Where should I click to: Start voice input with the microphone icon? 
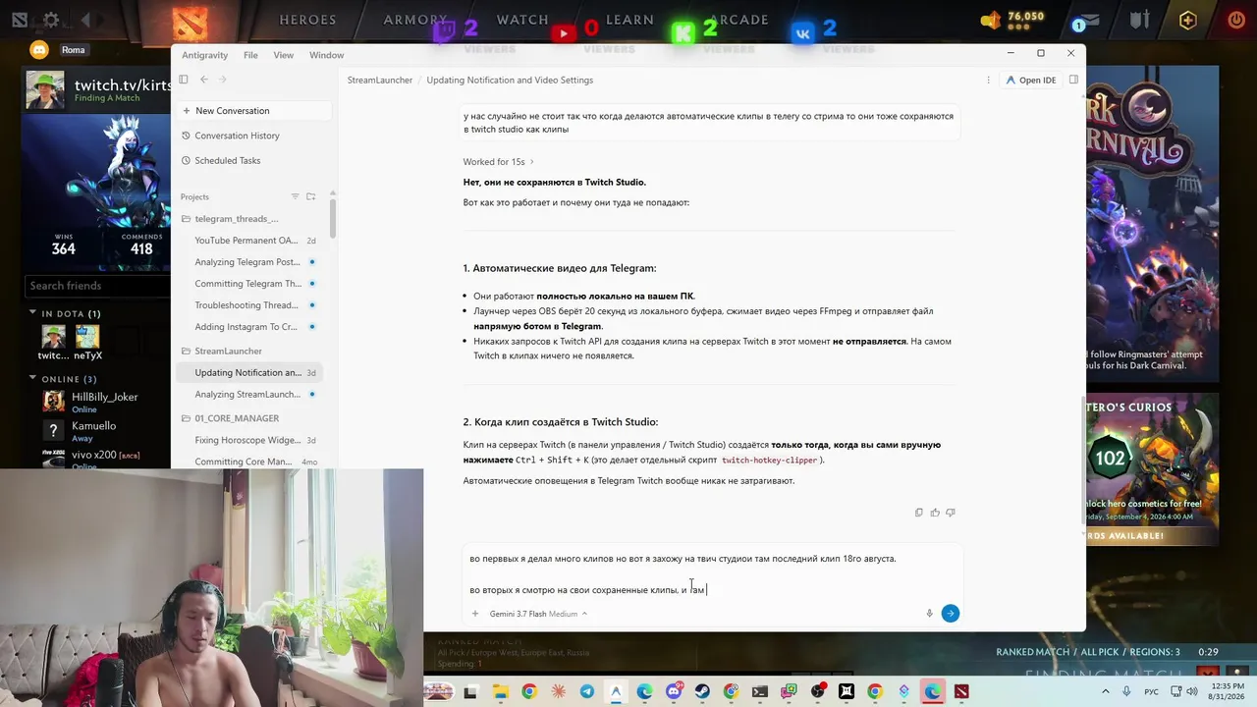[x=929, y=614]
